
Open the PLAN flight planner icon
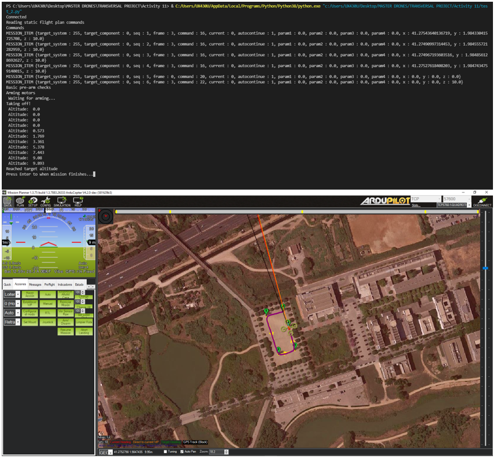pyautogui.click(x=21, y=202)
